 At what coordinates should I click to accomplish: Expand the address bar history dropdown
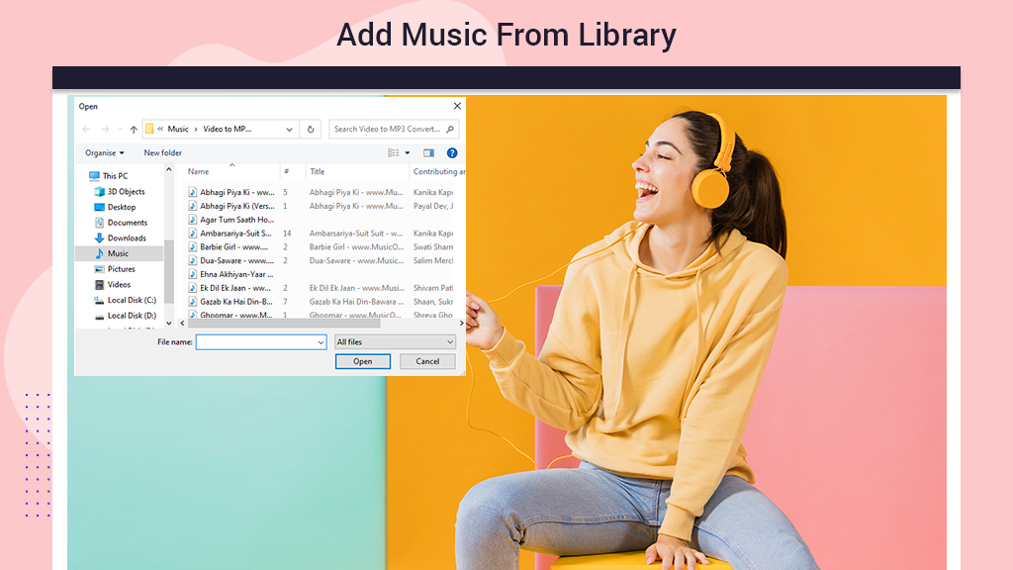pyautogui.click(x=290, y=130)
